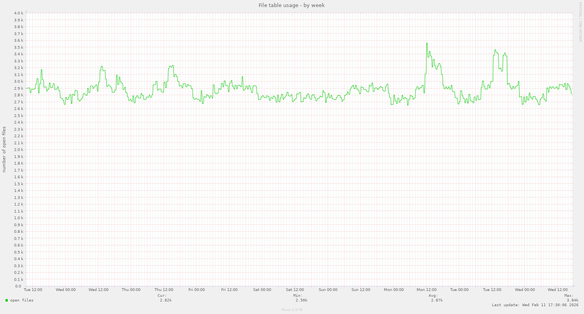The image size is (584, 314).
Task: Select the Tue 12:00 axis marker
Action: click(x=33, y=289)
